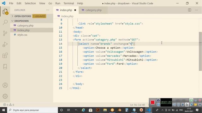The height and width of the screenshot is (113, 202).
Task: Open the View menu
Action: click(42, 3)
